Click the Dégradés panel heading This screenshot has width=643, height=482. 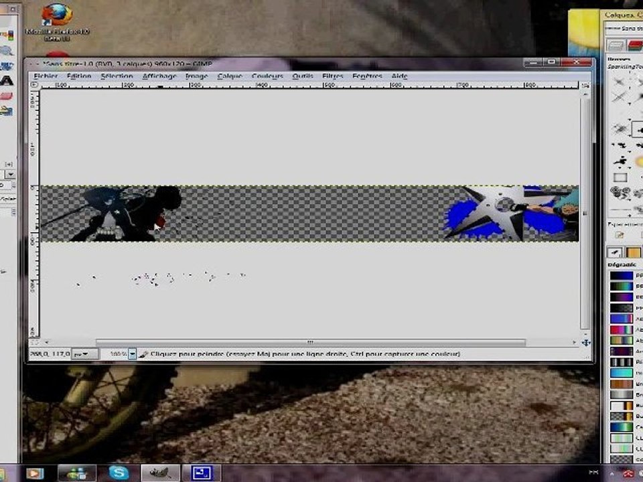coord(622,265)
